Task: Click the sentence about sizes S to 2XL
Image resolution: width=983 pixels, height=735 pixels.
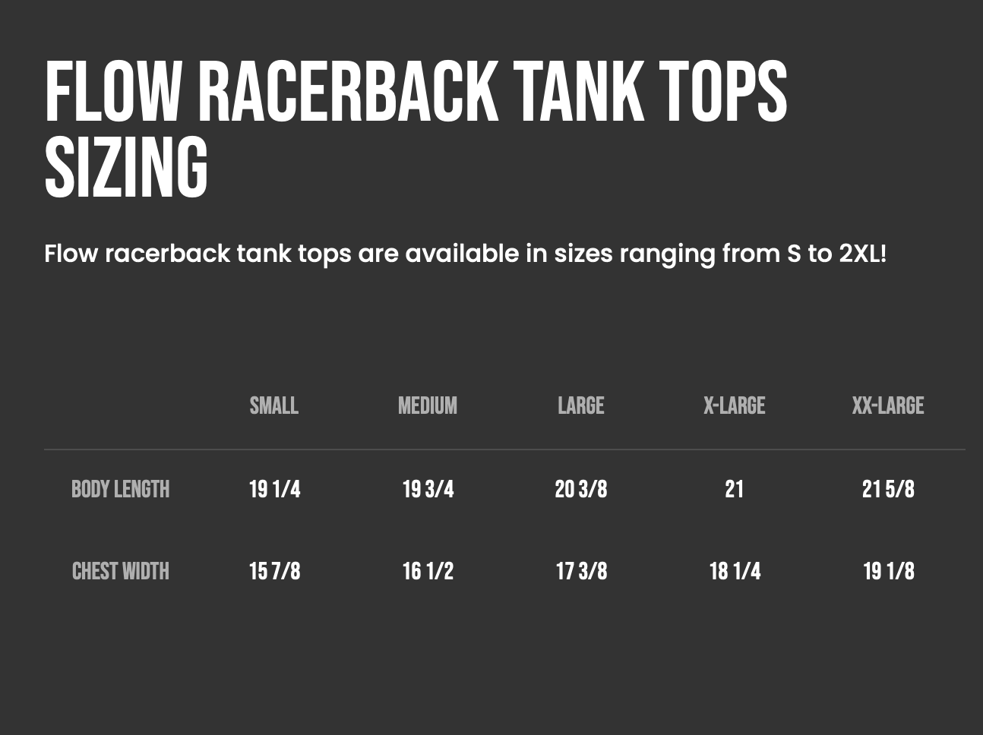Action: click(465, 254)
